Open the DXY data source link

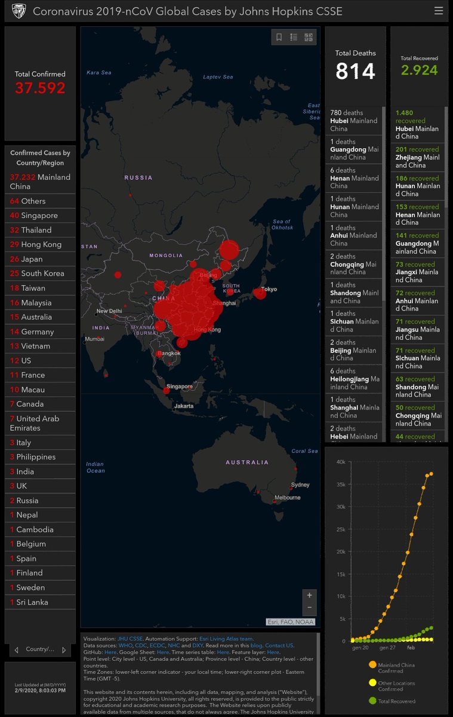199,645
